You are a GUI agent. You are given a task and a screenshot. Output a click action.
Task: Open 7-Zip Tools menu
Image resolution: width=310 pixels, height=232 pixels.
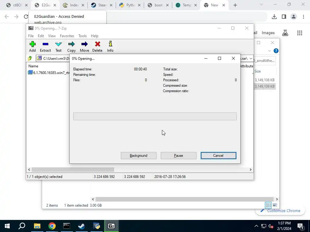tap(82, 36)
